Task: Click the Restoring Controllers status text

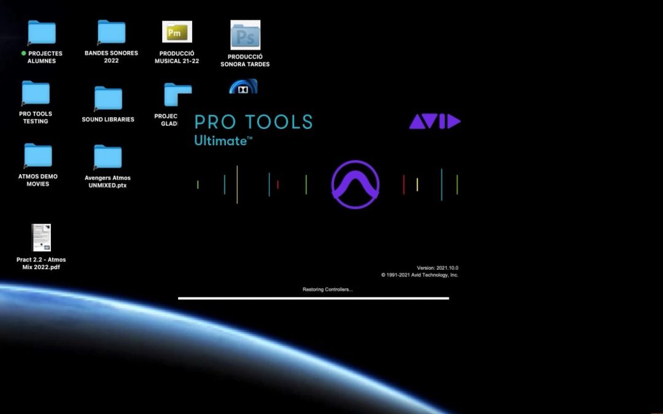Action: click(328, 289)
